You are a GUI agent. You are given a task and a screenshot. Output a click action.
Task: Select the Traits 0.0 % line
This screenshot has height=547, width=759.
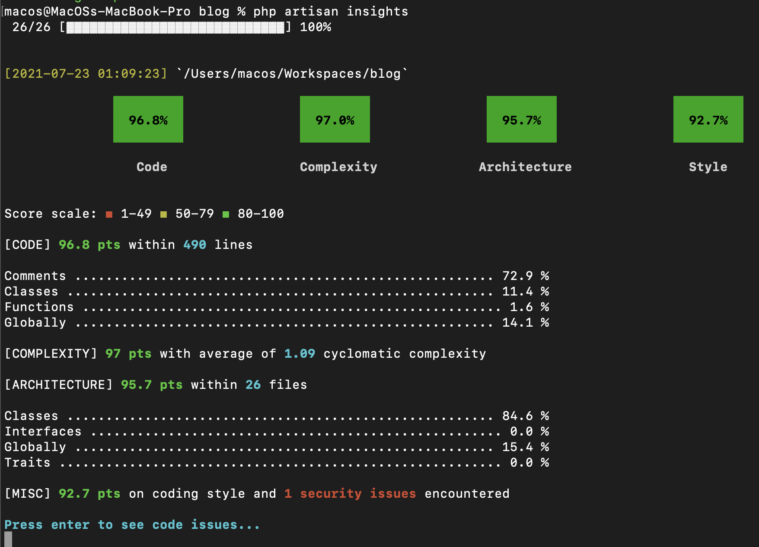click(277, 462)
